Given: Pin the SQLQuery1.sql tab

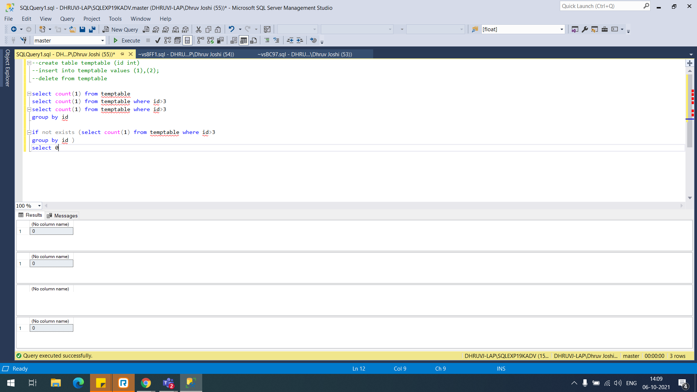Looking at the screenshot, I should pos(122,54).
